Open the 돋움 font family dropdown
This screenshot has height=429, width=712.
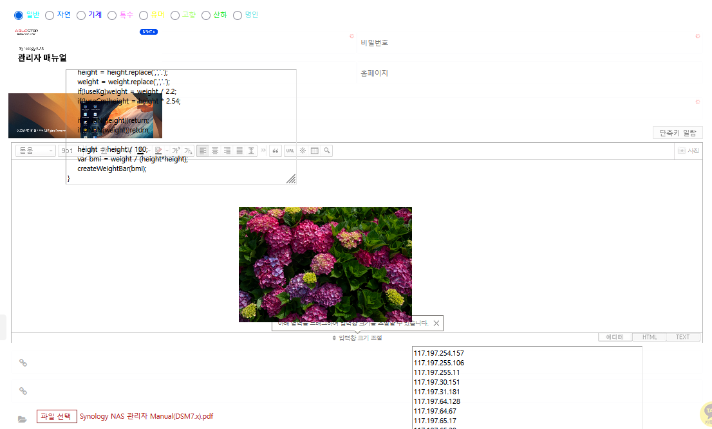35,151
